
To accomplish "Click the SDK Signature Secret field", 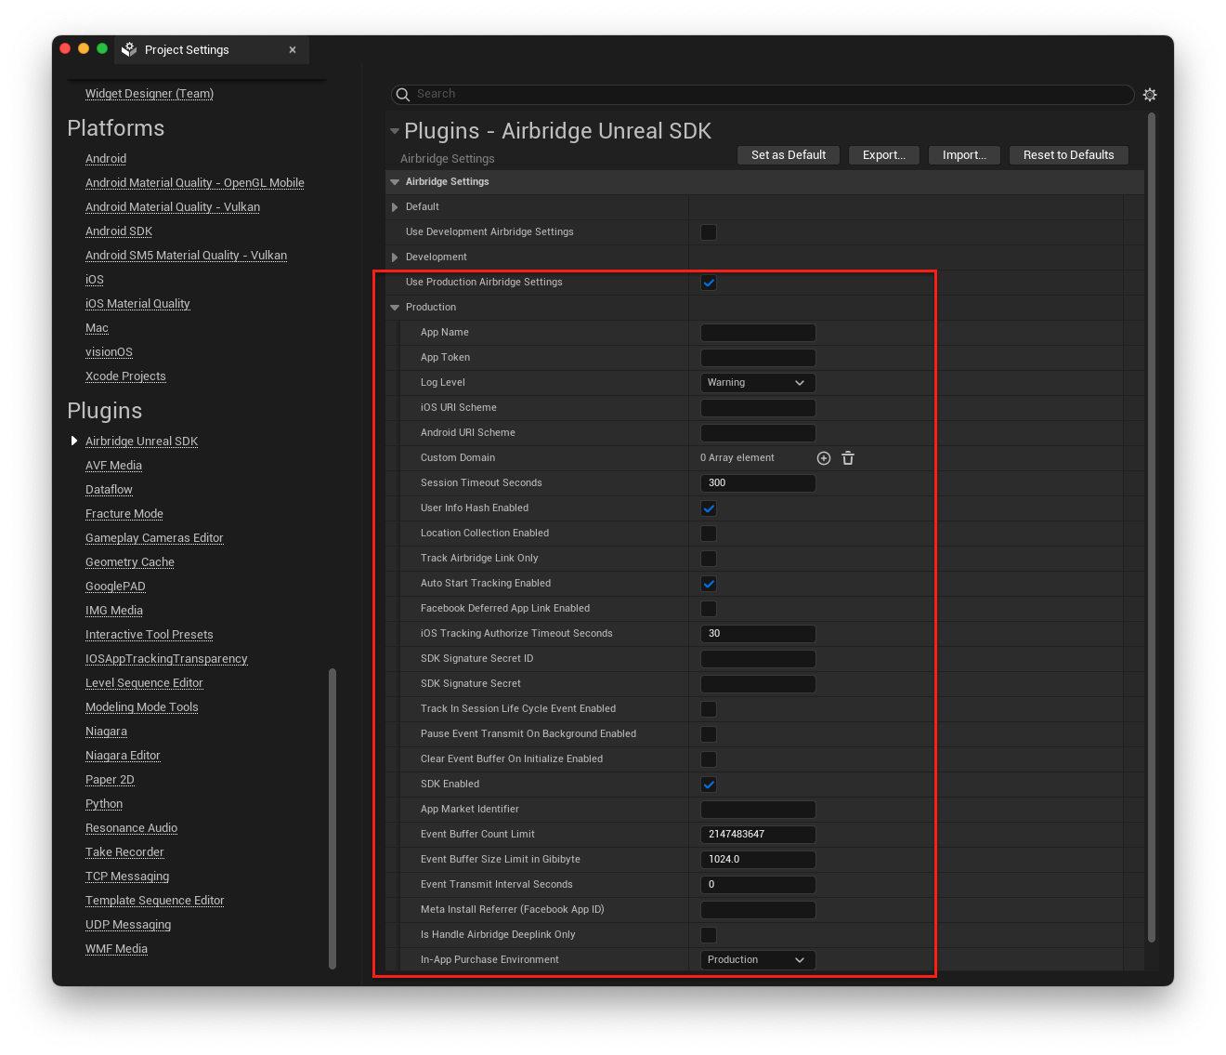I will point(758,684).
